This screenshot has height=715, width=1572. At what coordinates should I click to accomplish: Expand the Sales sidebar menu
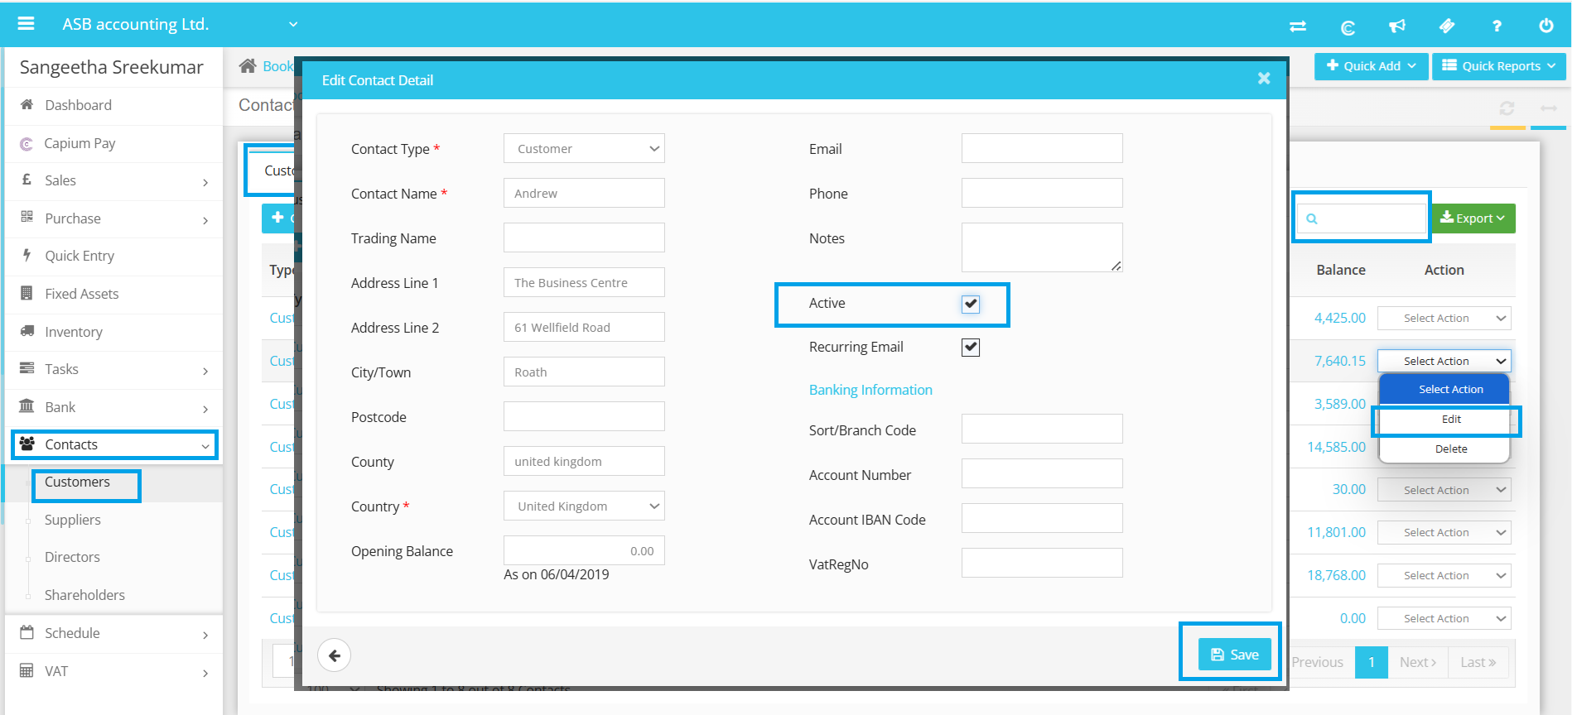tap(114, 180)
